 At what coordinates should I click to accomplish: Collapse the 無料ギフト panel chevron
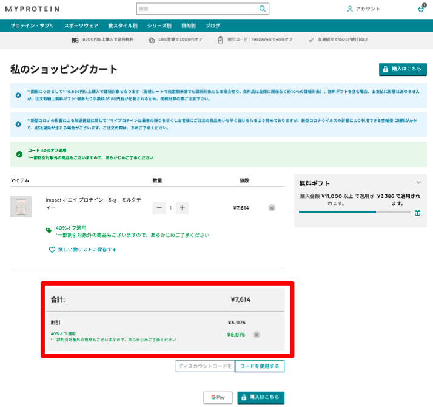coord(419,182)
